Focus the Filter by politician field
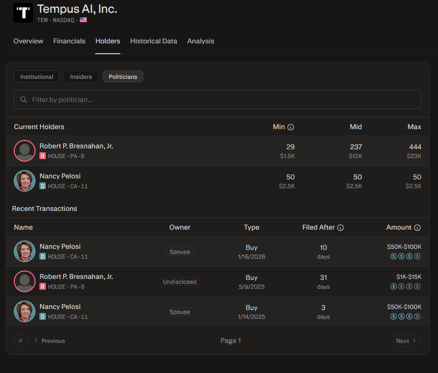 (x=217, y=100)
